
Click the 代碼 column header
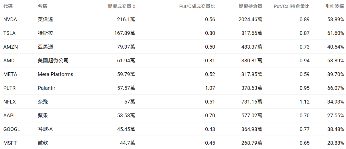point(8,6)
